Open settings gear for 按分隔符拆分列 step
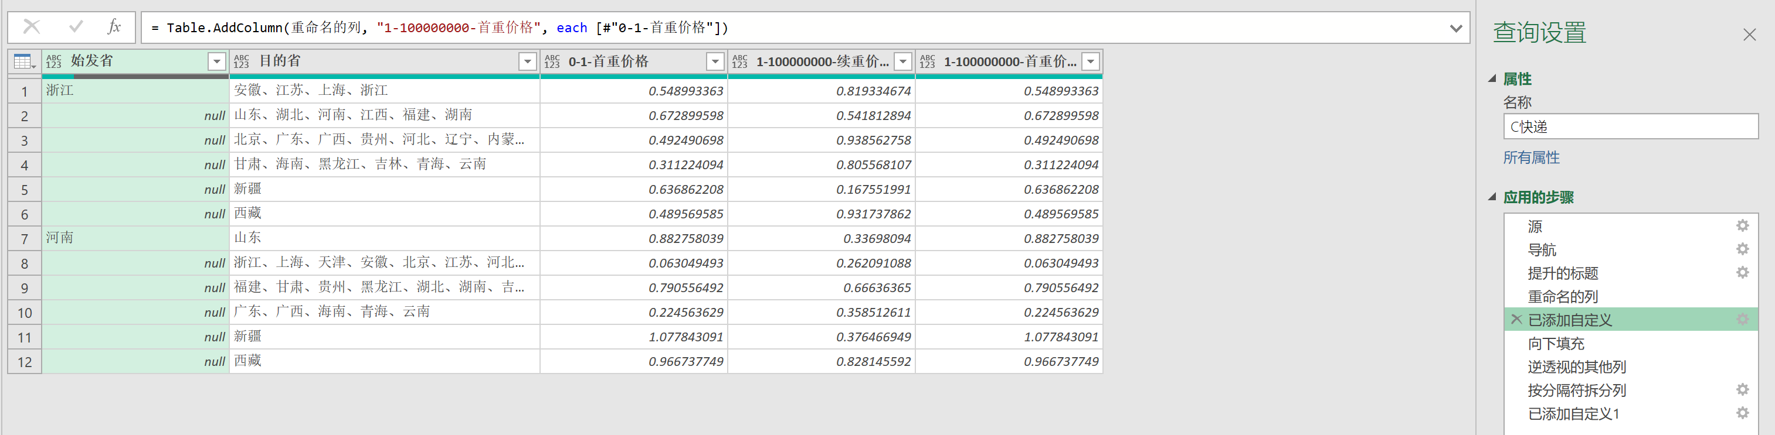Viewport: 1775px width, 435px height. [x=1743, y=389]
